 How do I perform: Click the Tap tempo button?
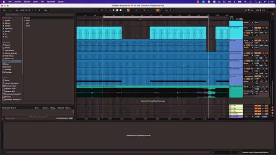[17, 10]
